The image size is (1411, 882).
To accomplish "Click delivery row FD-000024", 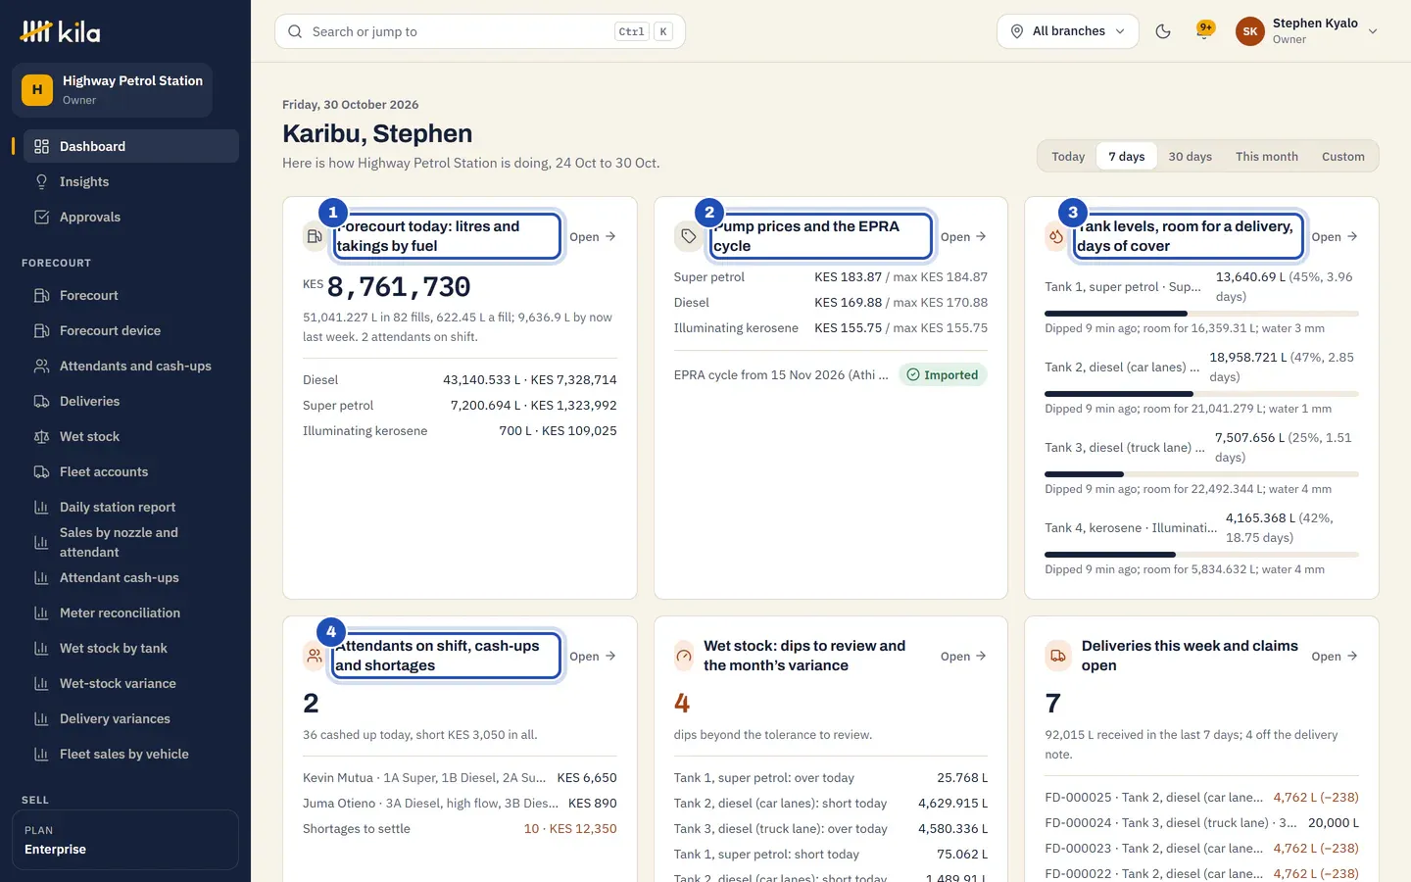I will click(x=1201, y=822).
